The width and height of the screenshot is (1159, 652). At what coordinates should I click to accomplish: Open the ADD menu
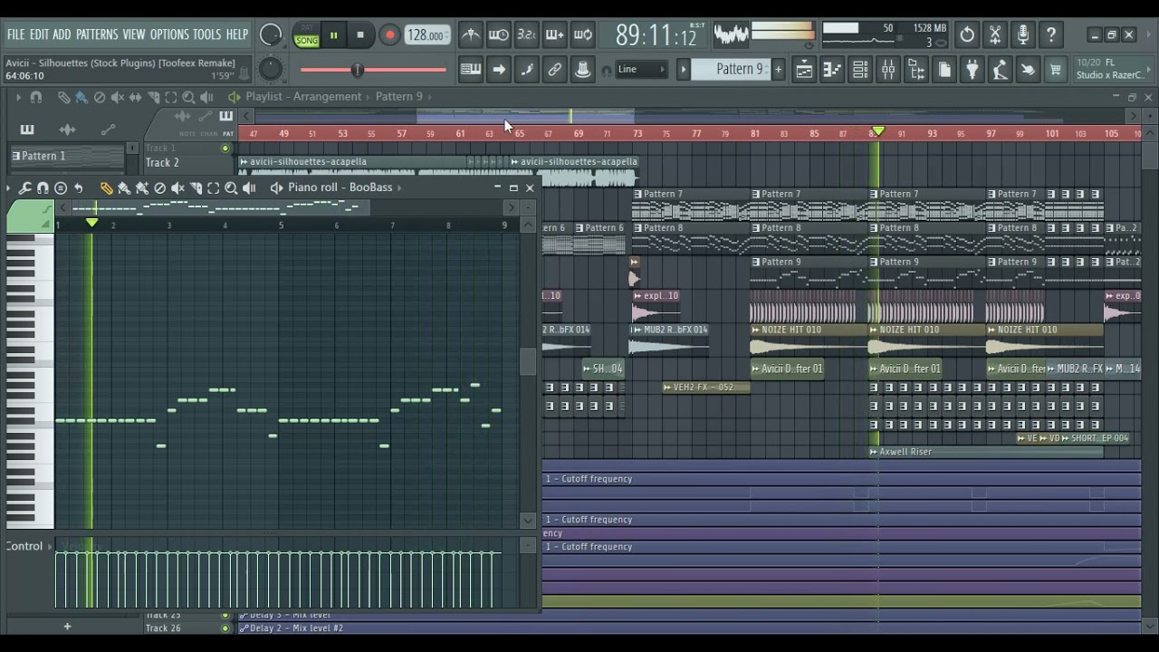(x=62, y=34)
